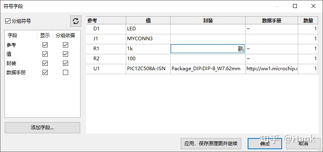Select the U1 reference cell
The height and width of the screenshot is (152, 323).
coord(106,69)
